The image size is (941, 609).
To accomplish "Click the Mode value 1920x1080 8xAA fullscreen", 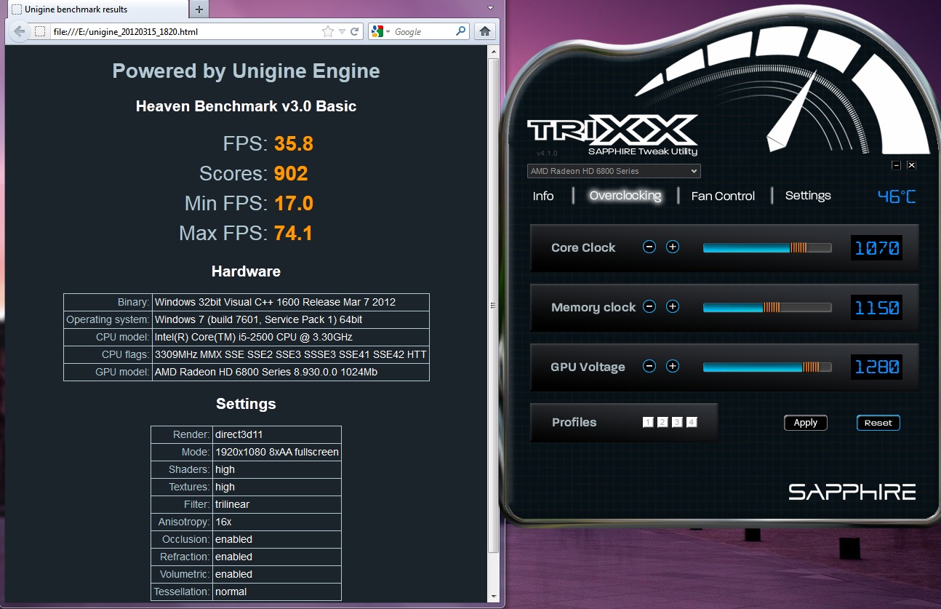I will tap(277, 452).
